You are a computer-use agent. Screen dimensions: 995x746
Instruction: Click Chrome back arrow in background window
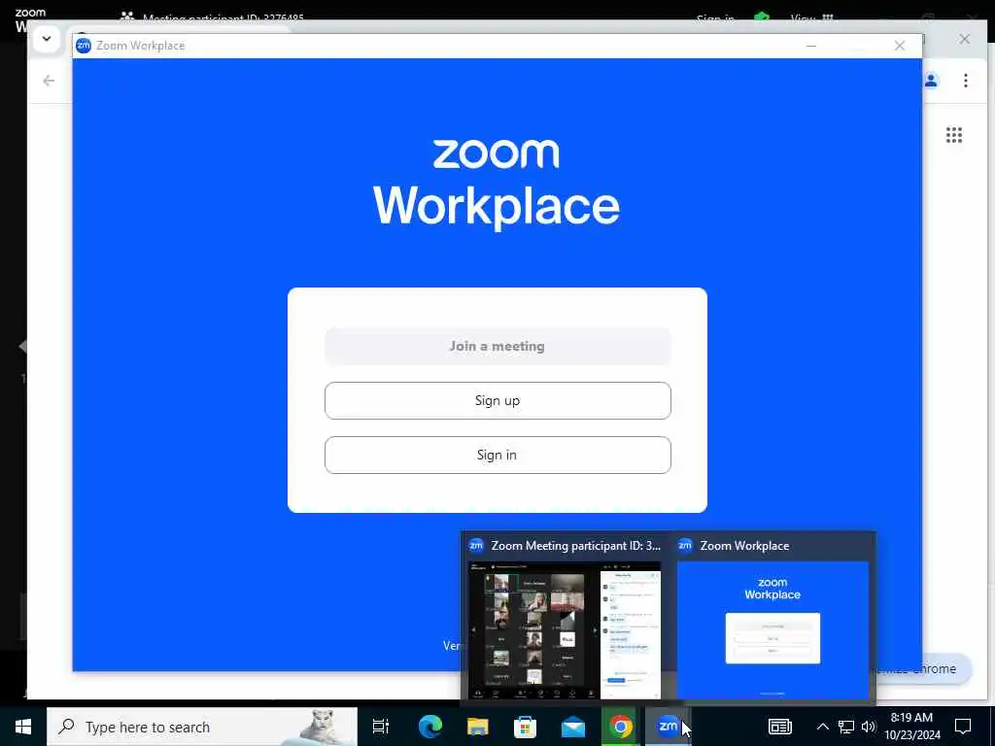(49, 81)
